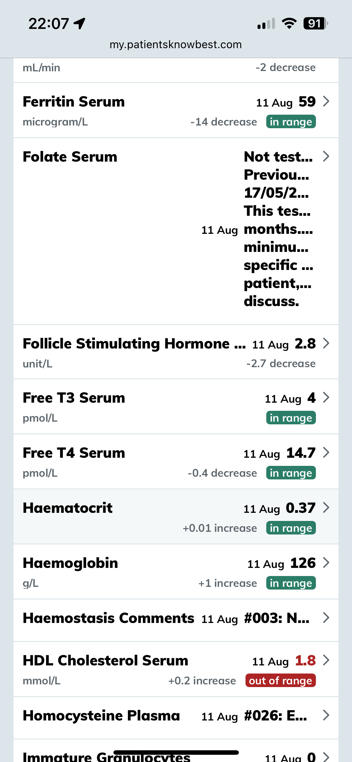This screenshot has height=762, width=352.
Task: Select the Haemoglobin test name
Action: tap(70, 563)
